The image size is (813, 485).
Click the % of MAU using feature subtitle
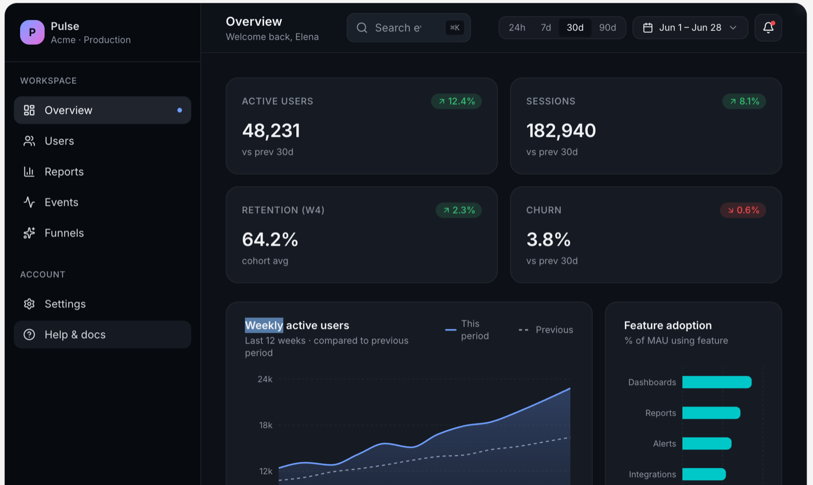pyautogui.click(x=676, y=341)
